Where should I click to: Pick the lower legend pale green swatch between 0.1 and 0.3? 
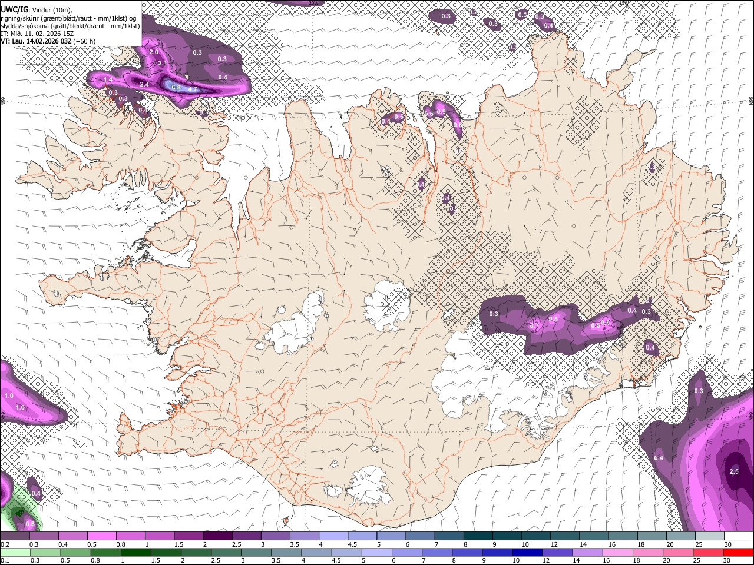tap(15, 552)
